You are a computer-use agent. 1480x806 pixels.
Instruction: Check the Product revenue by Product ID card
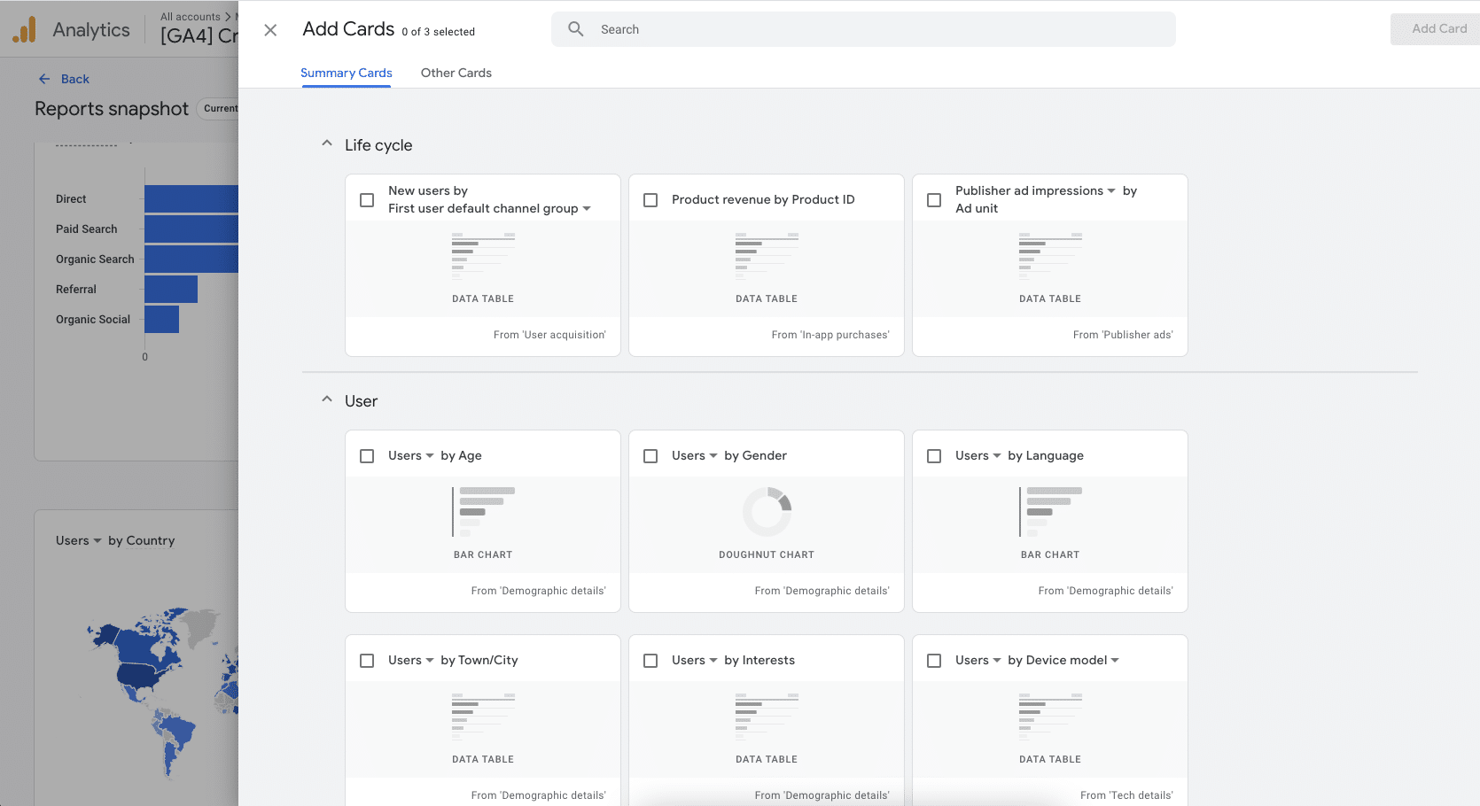(x=650, y=200)
